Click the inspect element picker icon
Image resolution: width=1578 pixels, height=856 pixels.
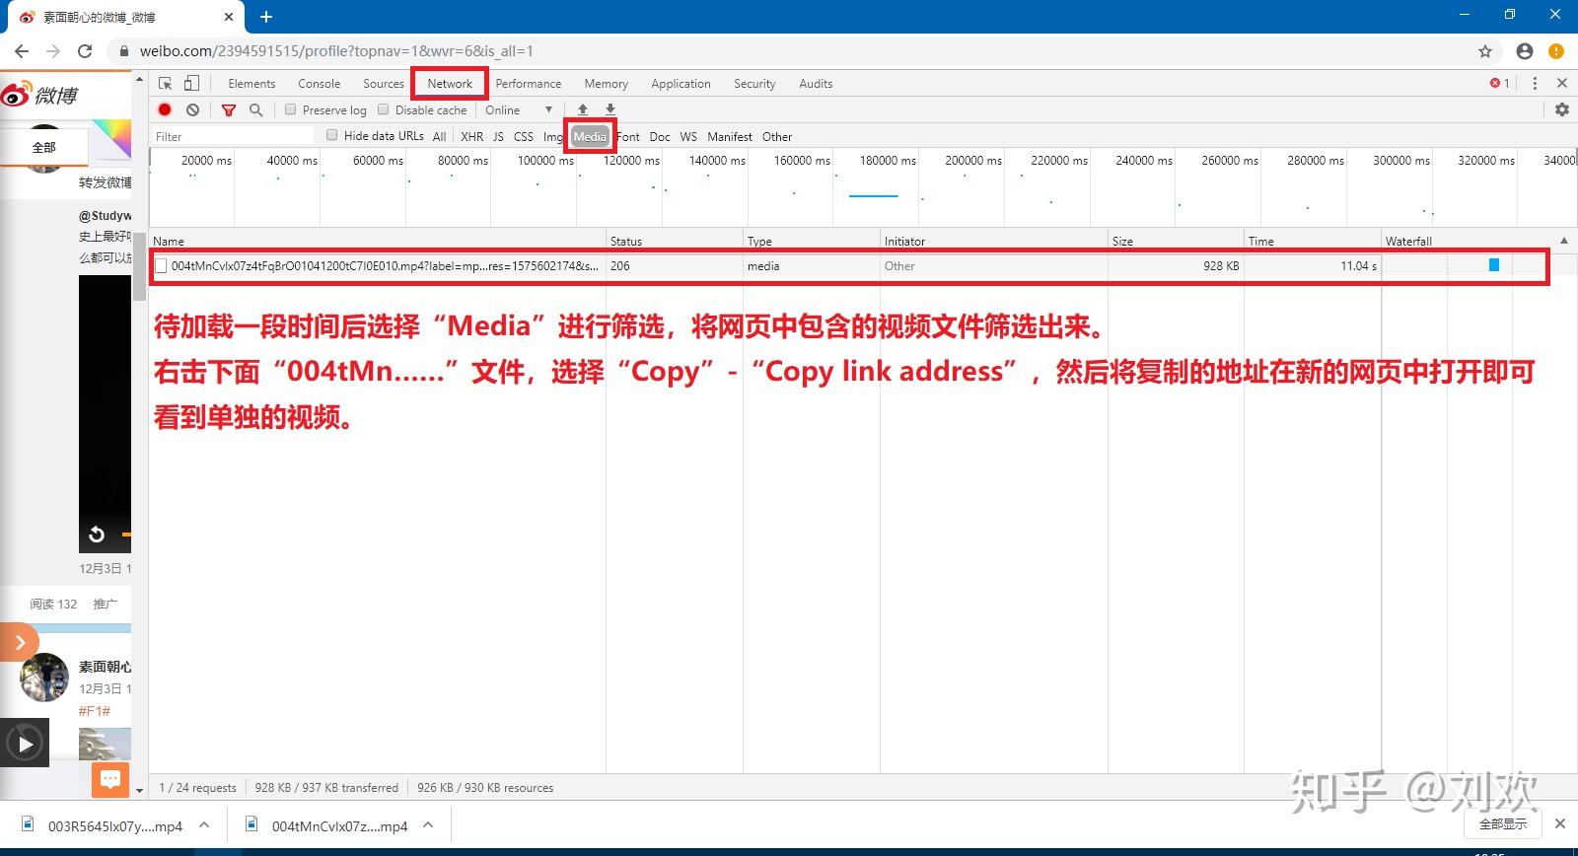165,84
